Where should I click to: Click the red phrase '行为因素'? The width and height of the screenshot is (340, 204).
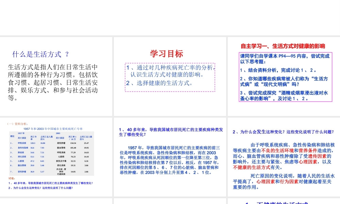tap(289, 182)
